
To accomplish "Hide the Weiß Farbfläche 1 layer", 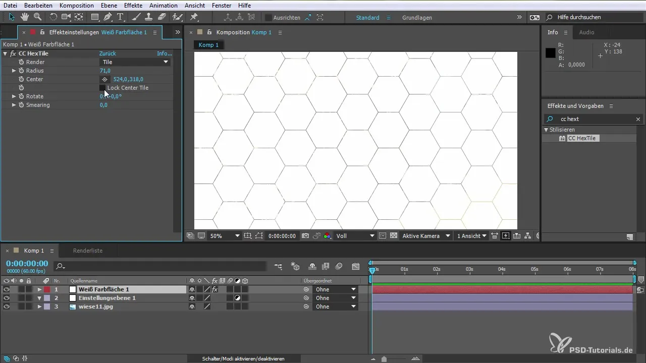I will (7, 289).
